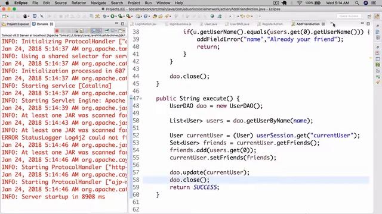
Task: Minimize the Console view panel
Action: (x=117, y=24)
